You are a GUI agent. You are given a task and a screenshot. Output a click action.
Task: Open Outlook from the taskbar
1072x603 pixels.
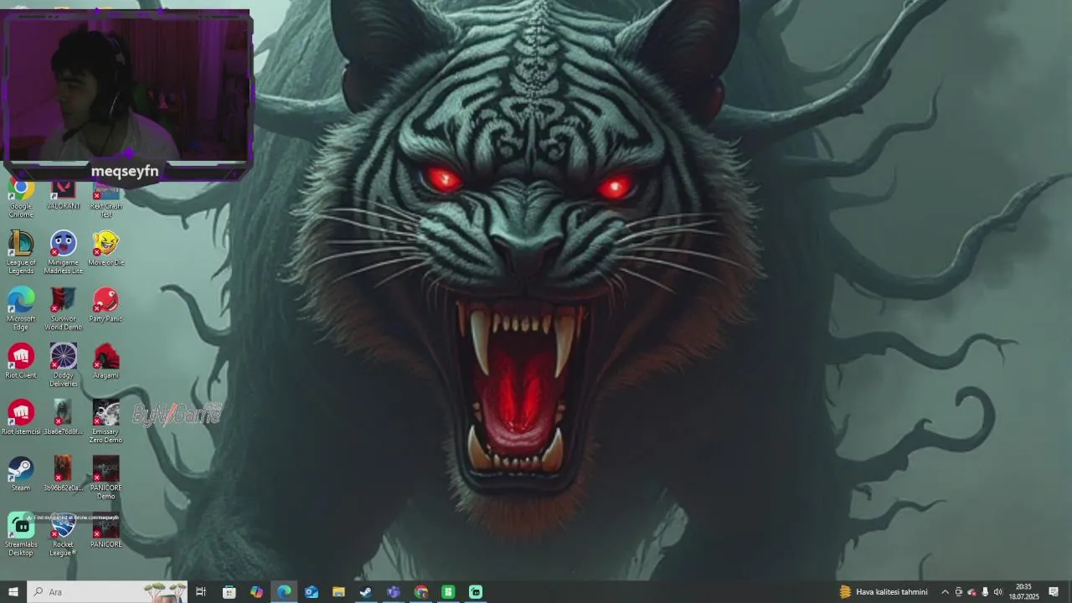312,592
